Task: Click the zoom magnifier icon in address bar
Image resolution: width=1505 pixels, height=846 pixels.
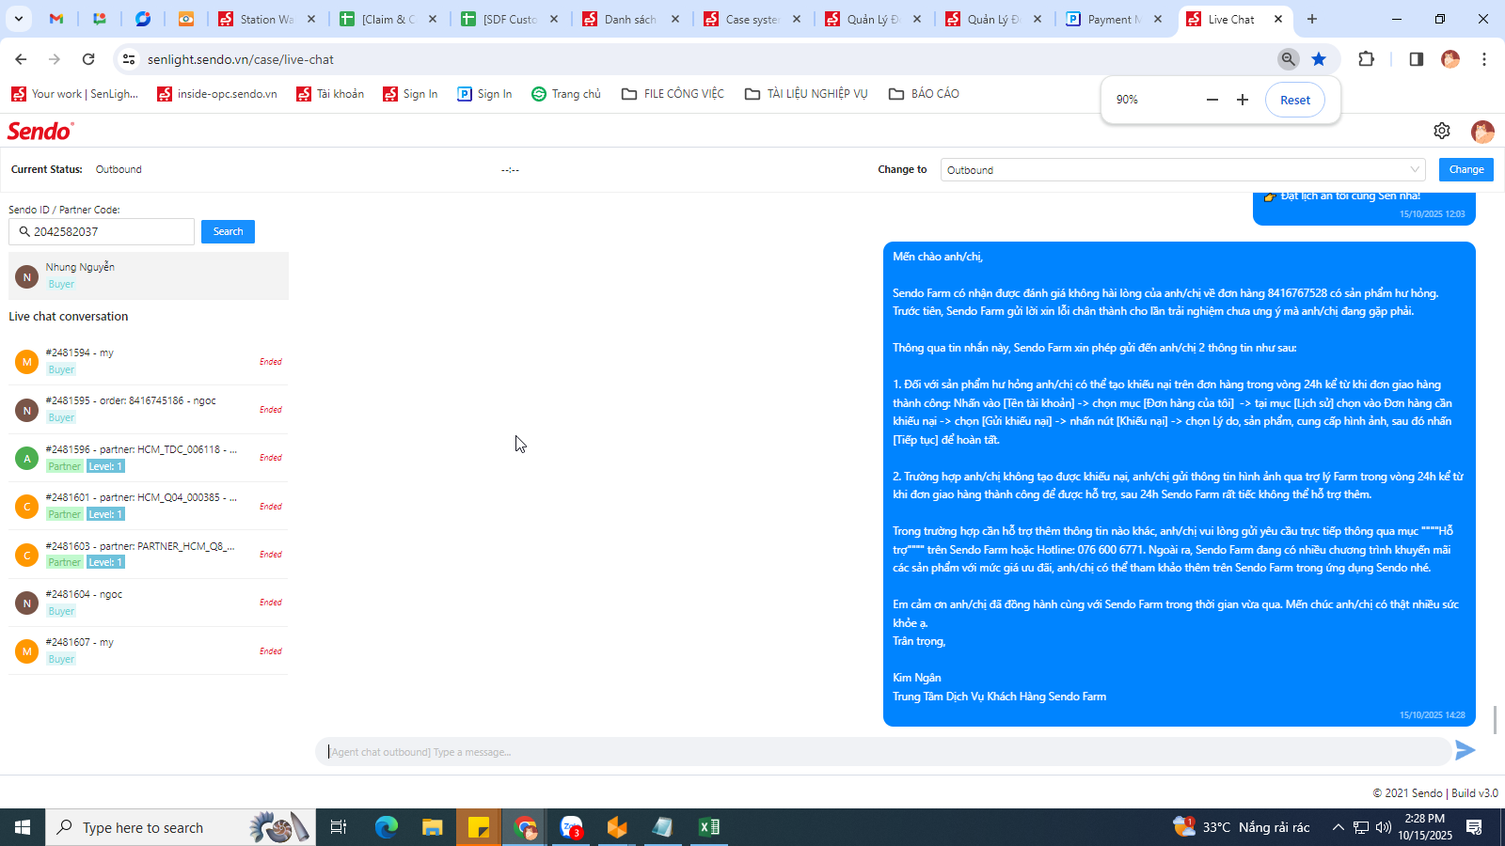Action: point(1289,59)
